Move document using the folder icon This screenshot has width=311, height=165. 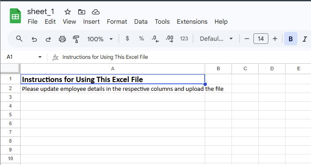click(x=82, y=12)
